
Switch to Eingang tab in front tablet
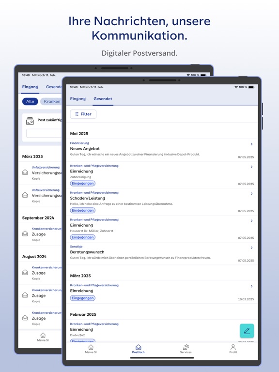[x=78, y=99]
